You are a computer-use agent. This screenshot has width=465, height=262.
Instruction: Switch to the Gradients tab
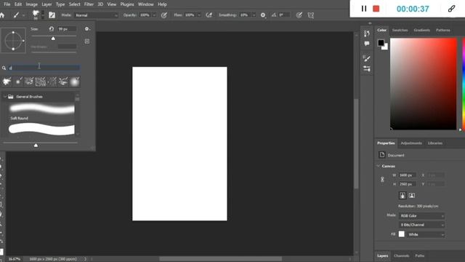click(421, 30)
